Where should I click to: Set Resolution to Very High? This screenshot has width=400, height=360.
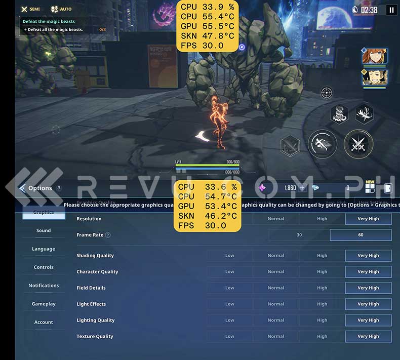coord(369,219)
